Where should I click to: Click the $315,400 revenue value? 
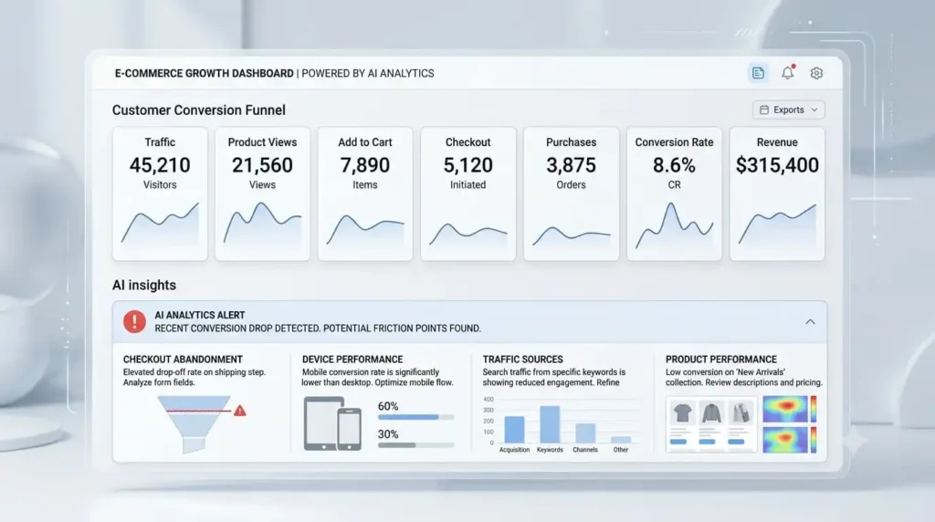click(x=777, y=165)
